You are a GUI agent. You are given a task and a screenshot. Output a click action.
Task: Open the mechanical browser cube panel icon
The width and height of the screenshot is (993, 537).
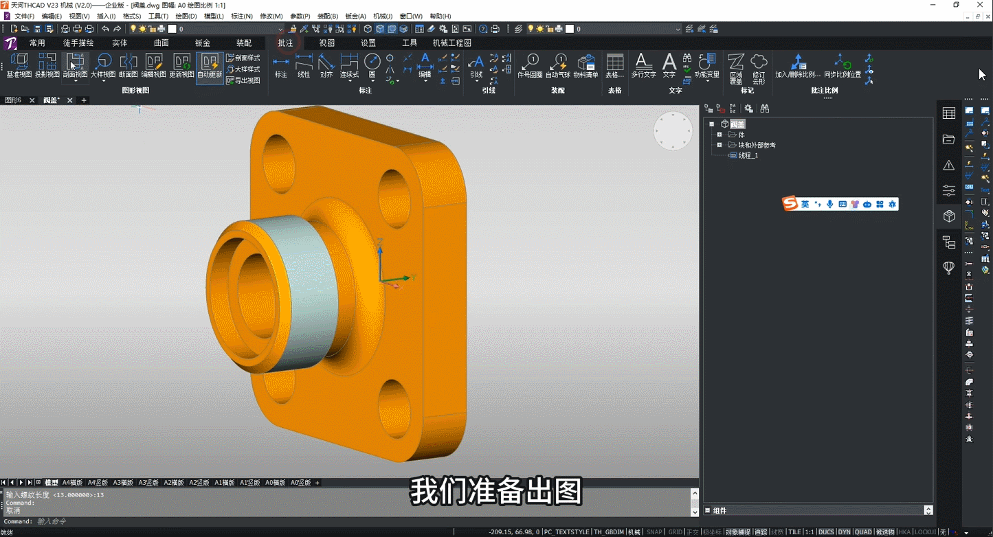click(x=949, y=216)
